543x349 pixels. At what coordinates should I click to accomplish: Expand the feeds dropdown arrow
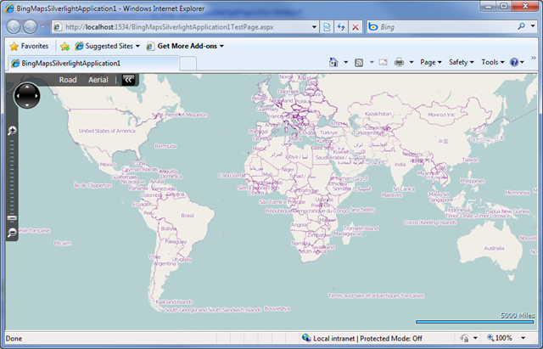[x=372, y=62]
